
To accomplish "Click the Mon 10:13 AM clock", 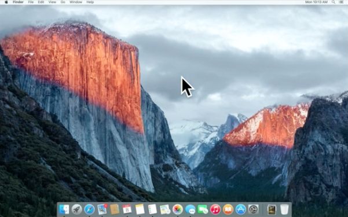I will pyautogui.click(x=316, y=2).
